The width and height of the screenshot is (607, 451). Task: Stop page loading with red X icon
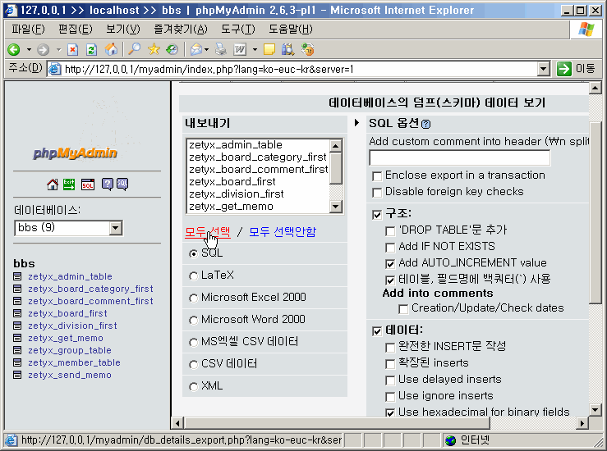click(x=72, y=49)
